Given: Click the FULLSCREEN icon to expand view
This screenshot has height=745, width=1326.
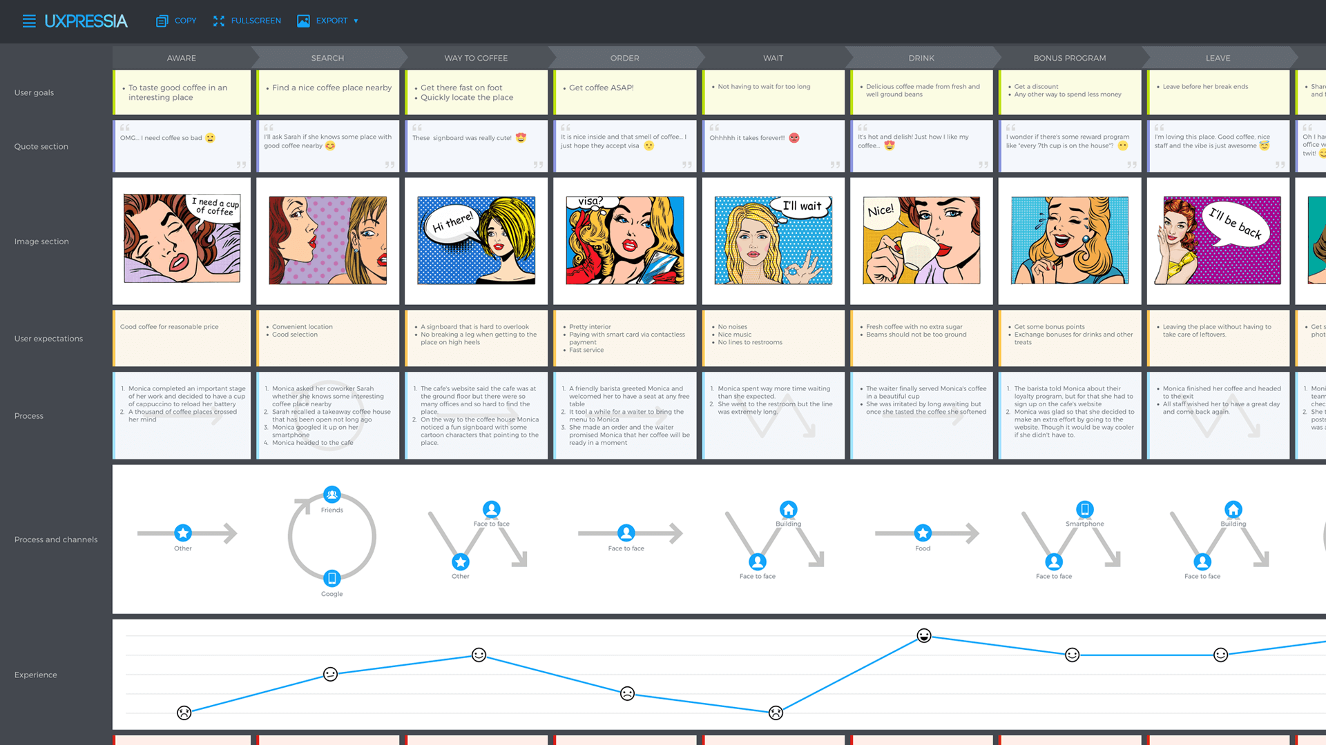Looking at the screenshot, I should [x=218, y=20].
